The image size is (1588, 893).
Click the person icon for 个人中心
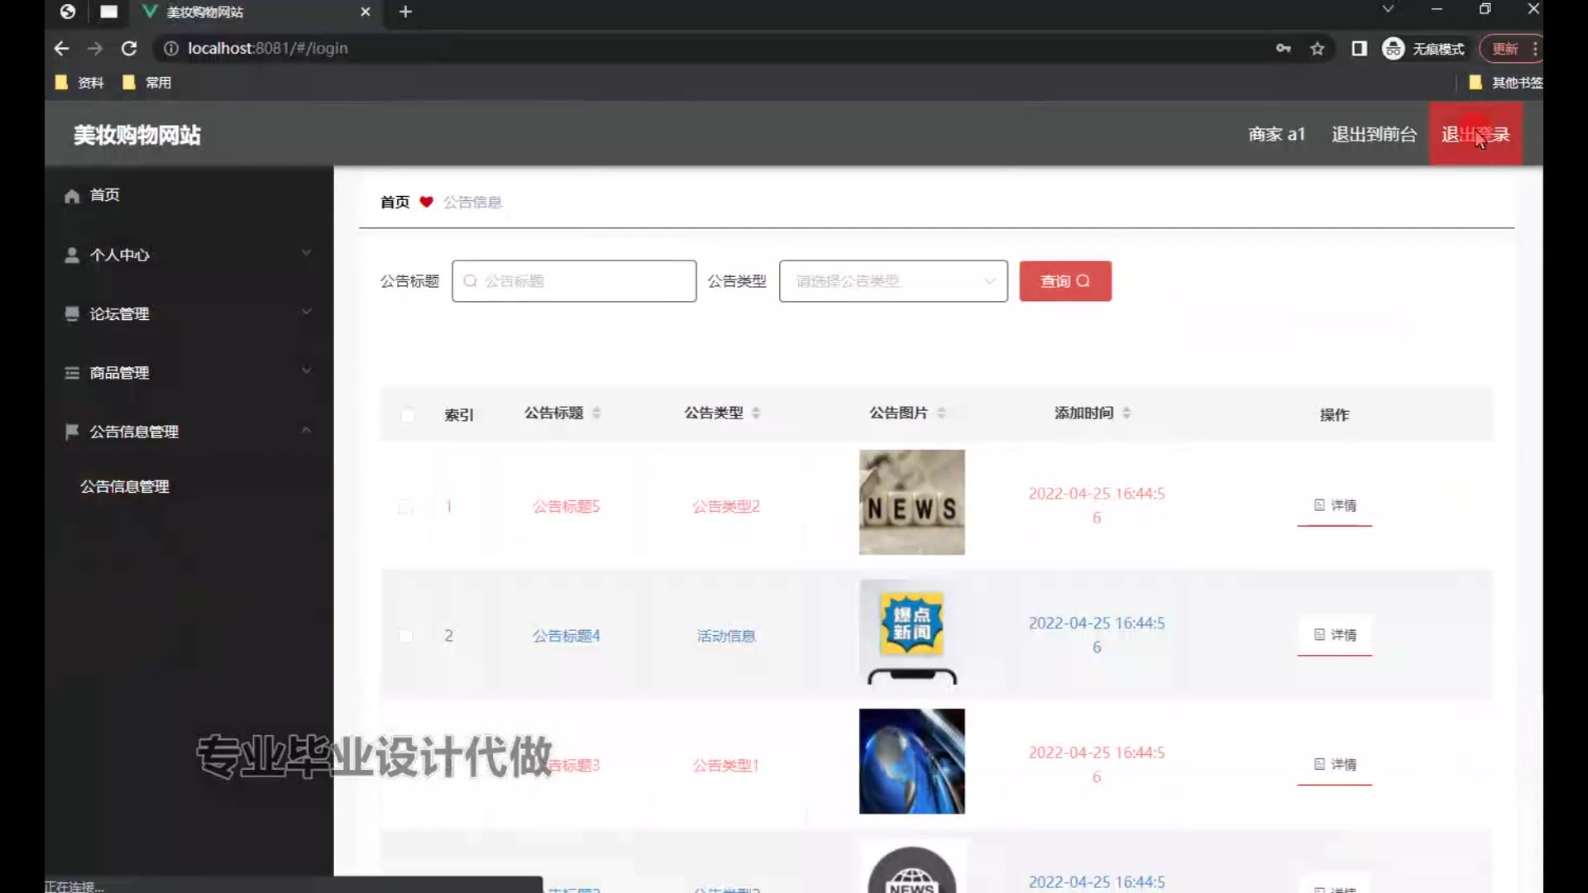(72, 255)
